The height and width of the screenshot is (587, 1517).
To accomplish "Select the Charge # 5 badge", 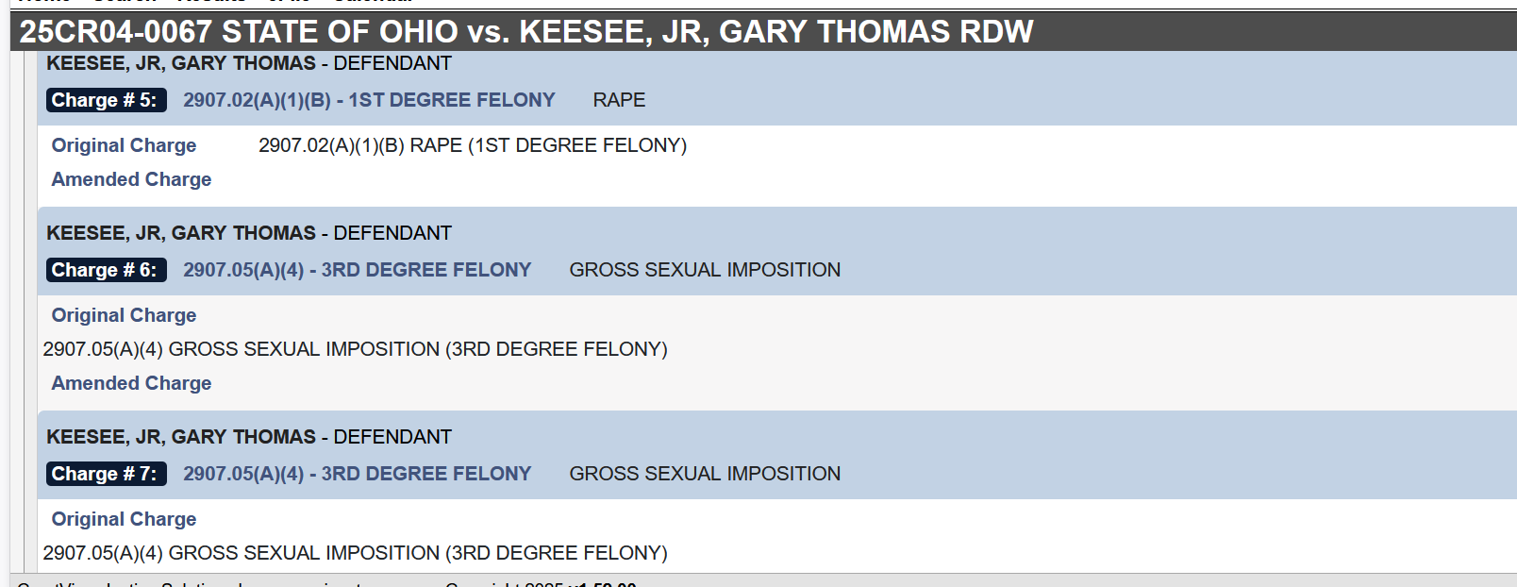I will [107, 100].
